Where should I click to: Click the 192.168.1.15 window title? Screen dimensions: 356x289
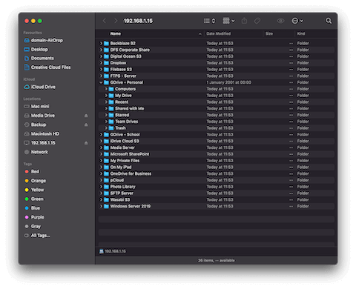[x=138, y=21]
